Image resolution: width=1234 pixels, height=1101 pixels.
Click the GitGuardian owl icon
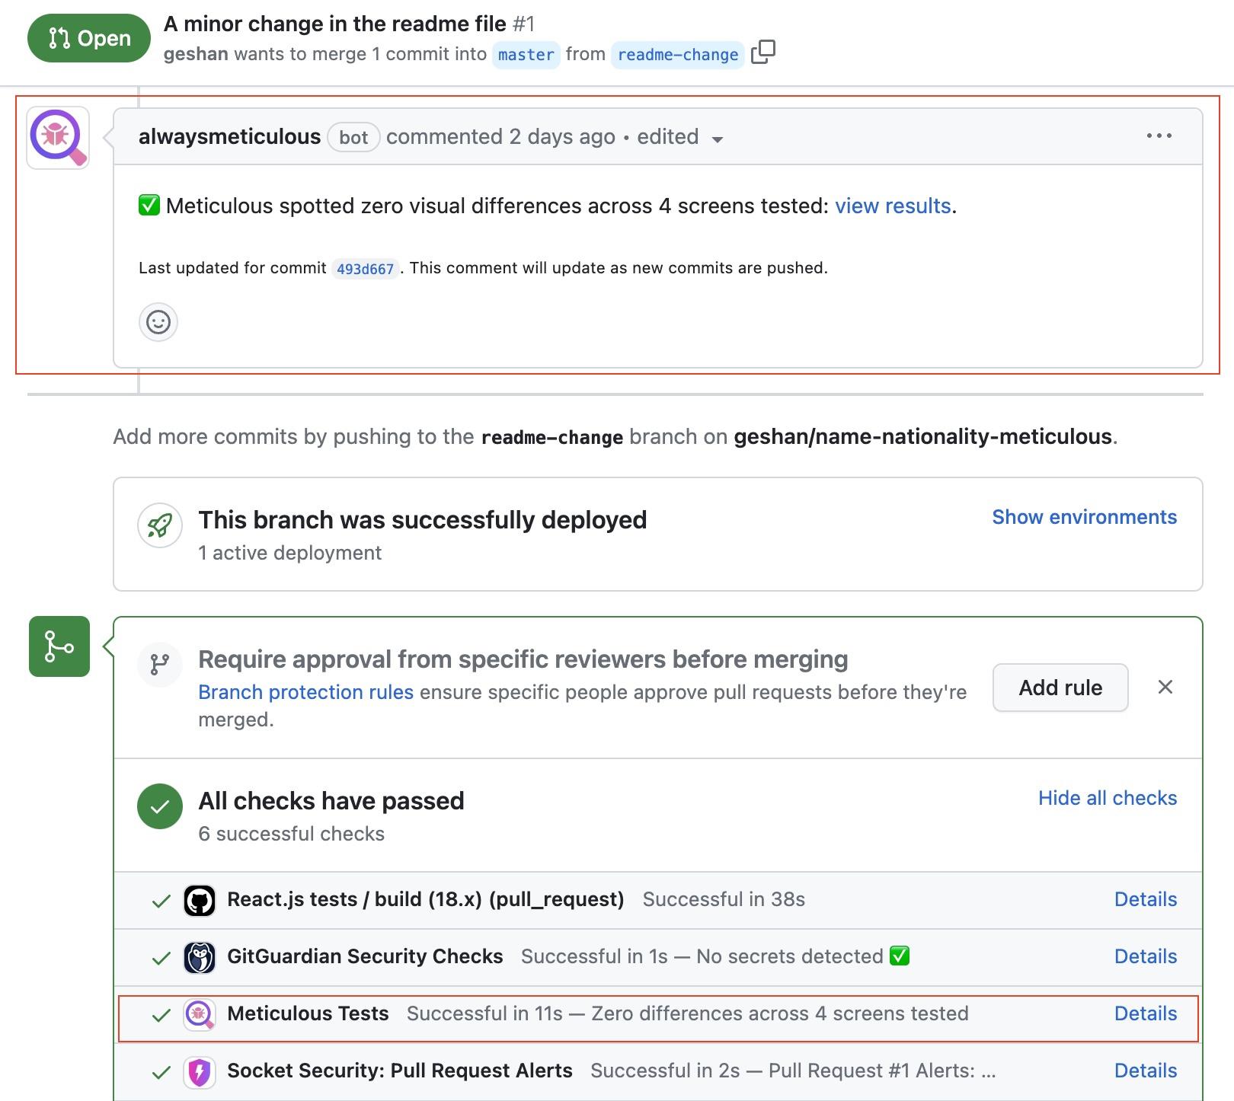200,956
